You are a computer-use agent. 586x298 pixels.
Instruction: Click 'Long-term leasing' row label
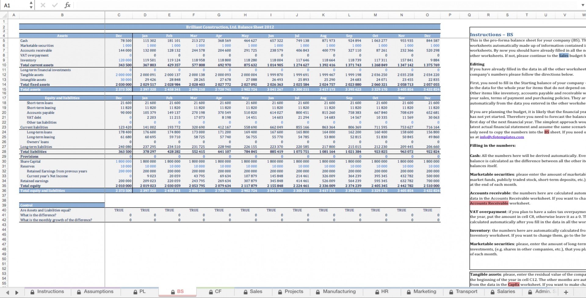[41, 137]
